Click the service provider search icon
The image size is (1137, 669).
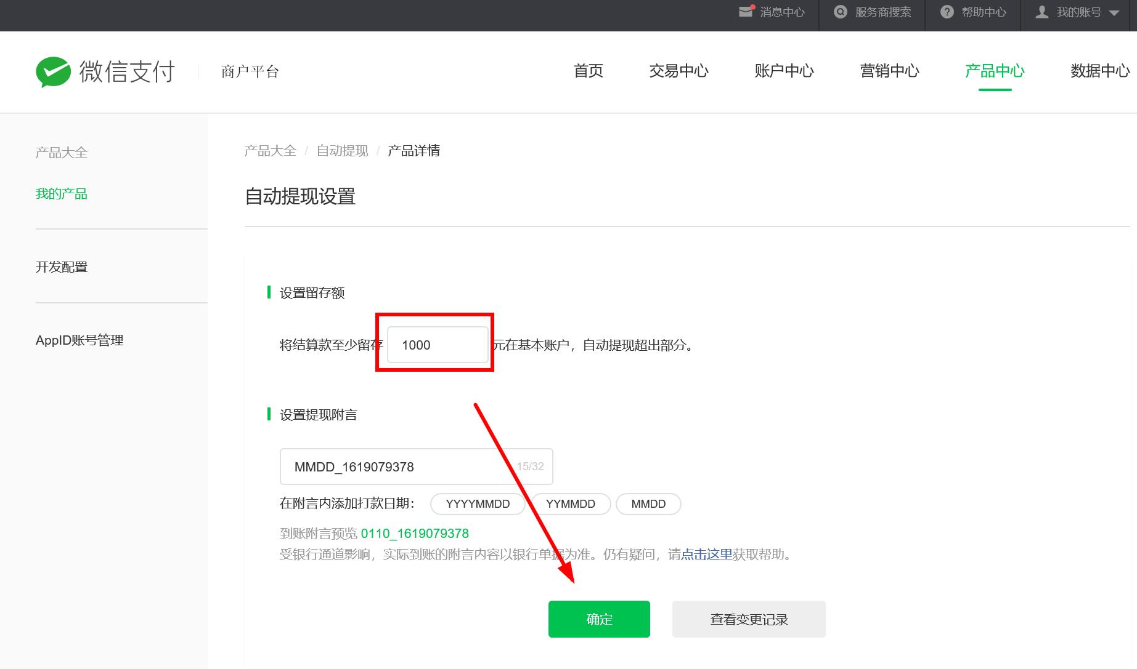pos(840,12)
